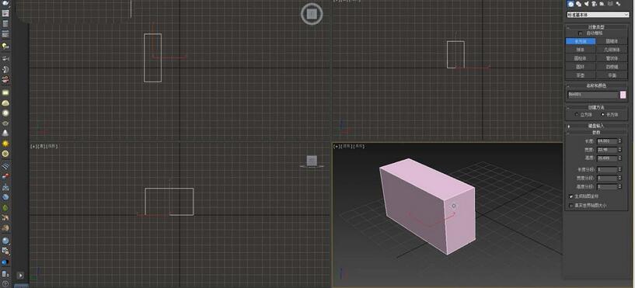Click the ViewCube in the bottom-left viewport

(x=312, y=161)
